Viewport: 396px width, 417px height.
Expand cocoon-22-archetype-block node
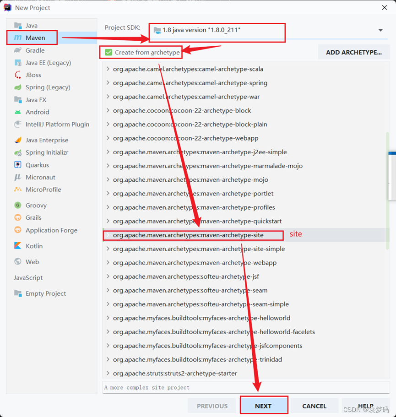pos(108,110)
